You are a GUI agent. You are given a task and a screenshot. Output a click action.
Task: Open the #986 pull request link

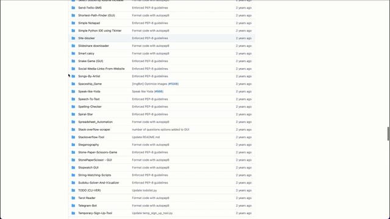coord(158,91)
